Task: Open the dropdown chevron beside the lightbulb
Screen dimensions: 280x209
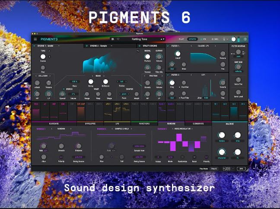Action: [x=227, y=39]
